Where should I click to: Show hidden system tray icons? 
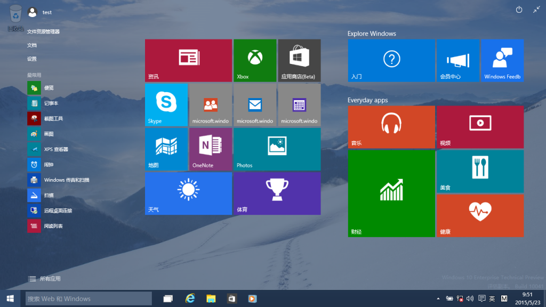click(438, 298)
